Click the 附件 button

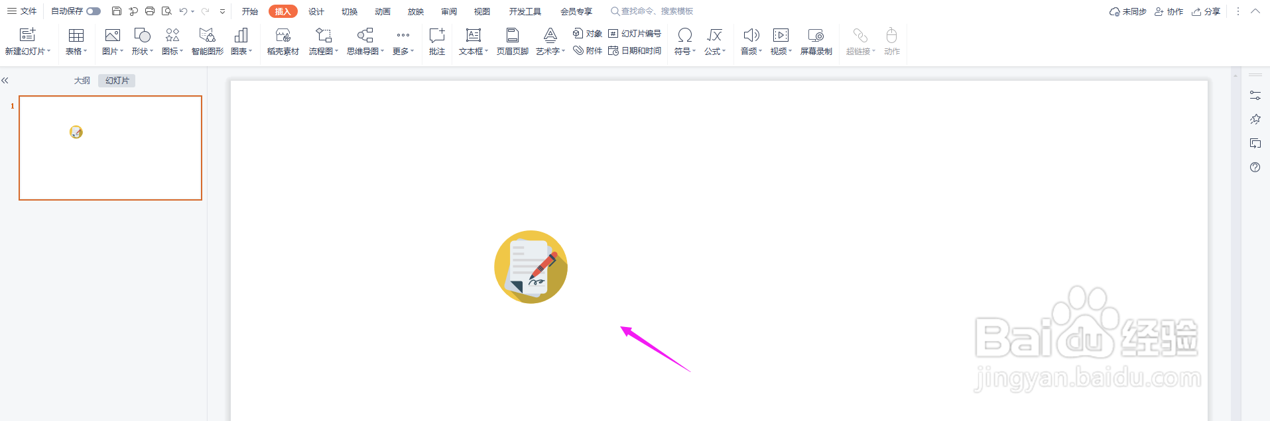coord(588,50)
